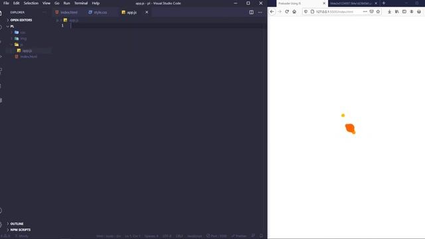Go to Firefox home page
This screenshot has height=239, width=425.
(294, 12)
